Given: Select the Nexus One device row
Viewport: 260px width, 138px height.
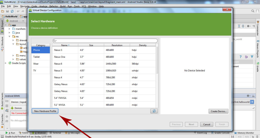Looking at the screenshot, I should [104, 57].
